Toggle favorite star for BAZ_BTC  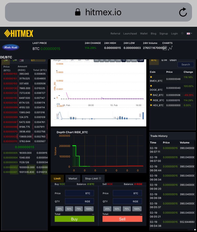[x=151, y=95]
